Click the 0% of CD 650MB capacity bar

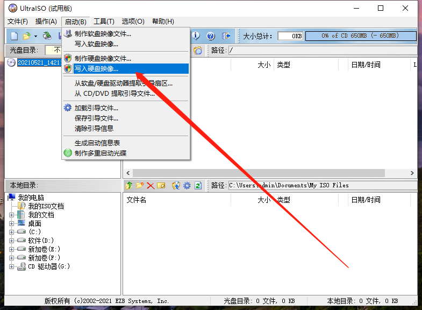pos(361,36)
